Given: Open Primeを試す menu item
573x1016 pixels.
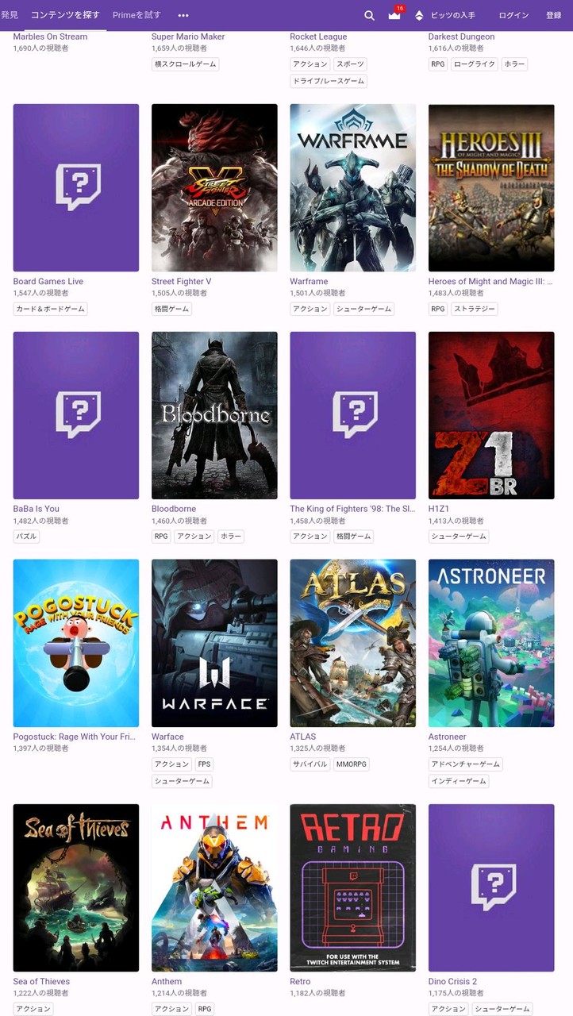Looking at the screenshot, I should click(x=137, y=15).
